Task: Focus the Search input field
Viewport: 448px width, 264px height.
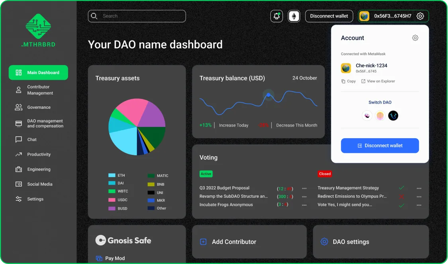Action: (137, 16)
